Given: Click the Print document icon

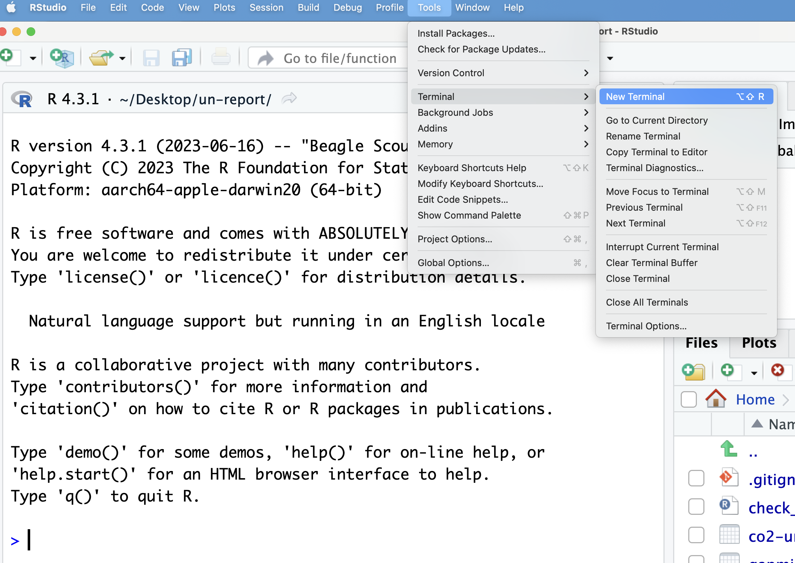Looking at the screenshot, I should 221,58.
